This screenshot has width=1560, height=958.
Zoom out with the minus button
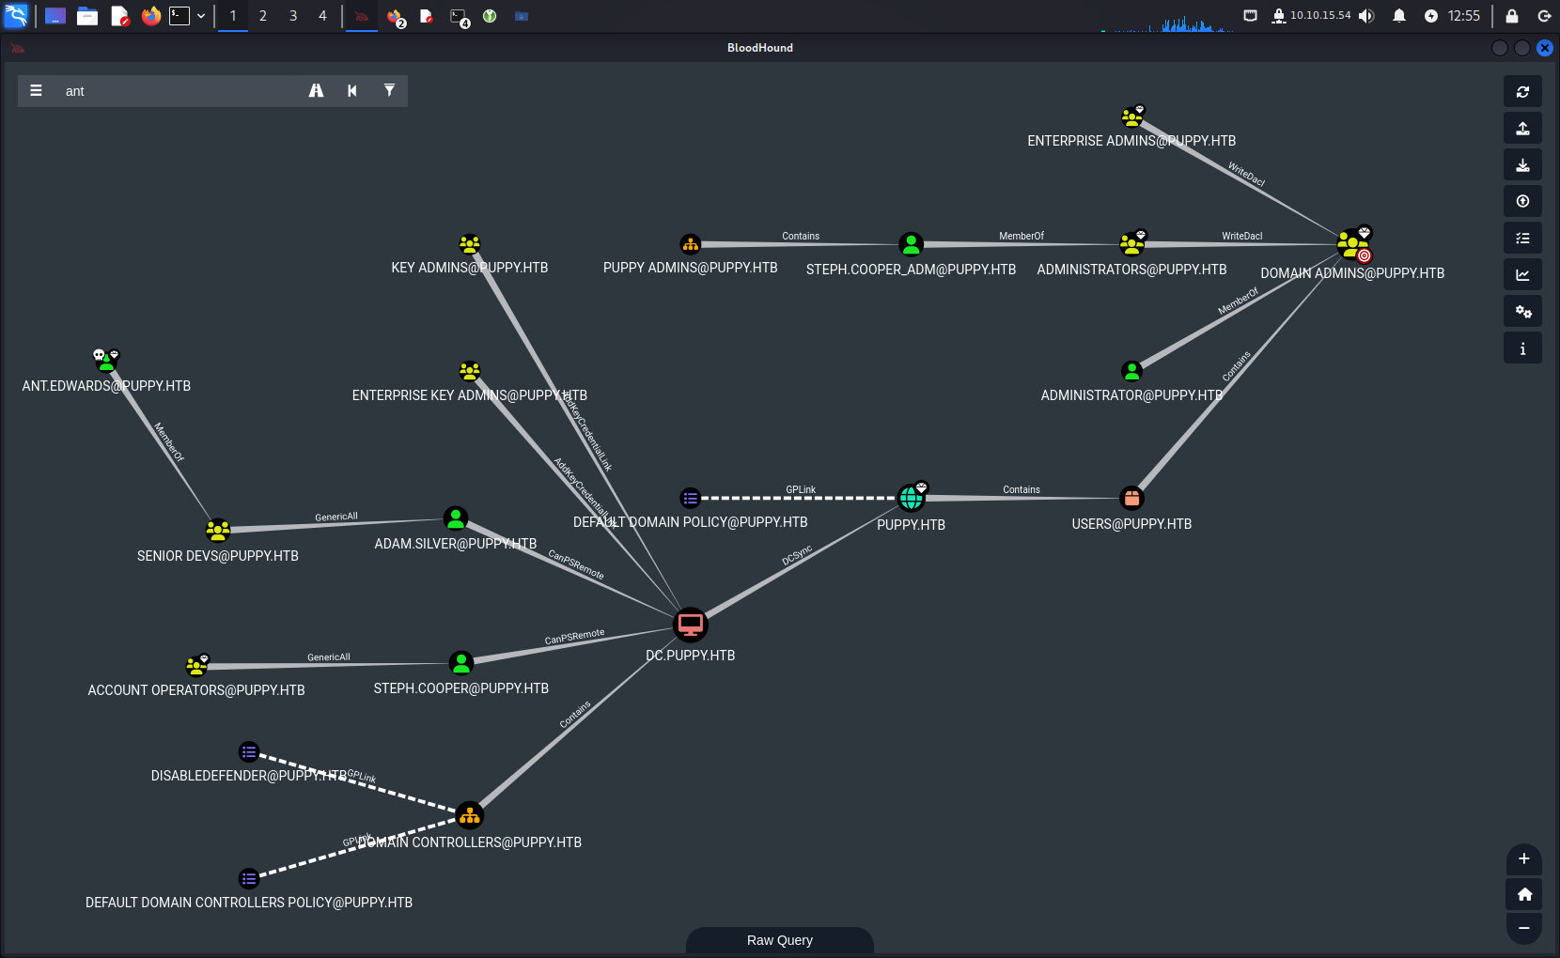[1523, 928]
